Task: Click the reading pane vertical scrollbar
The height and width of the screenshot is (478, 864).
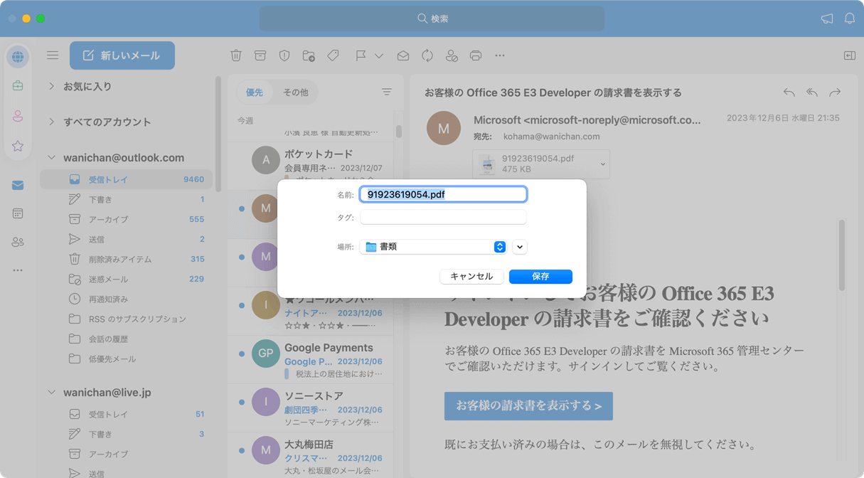Action: [x=842, y=255]
